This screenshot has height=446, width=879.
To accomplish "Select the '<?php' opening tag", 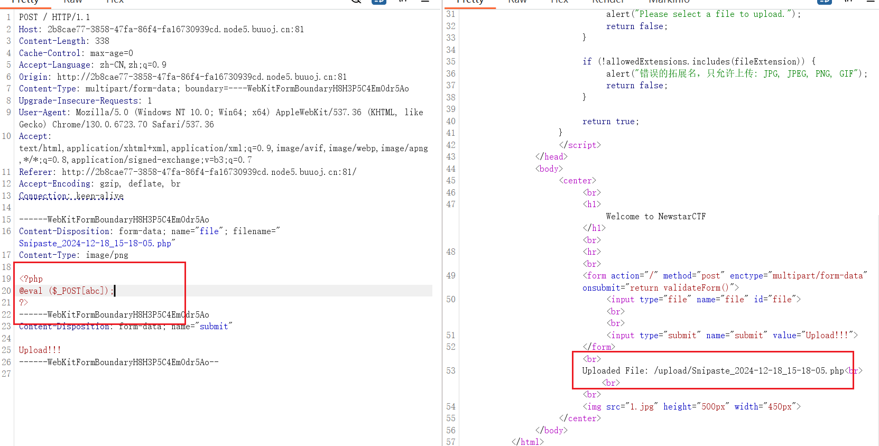I will [31, 279].
